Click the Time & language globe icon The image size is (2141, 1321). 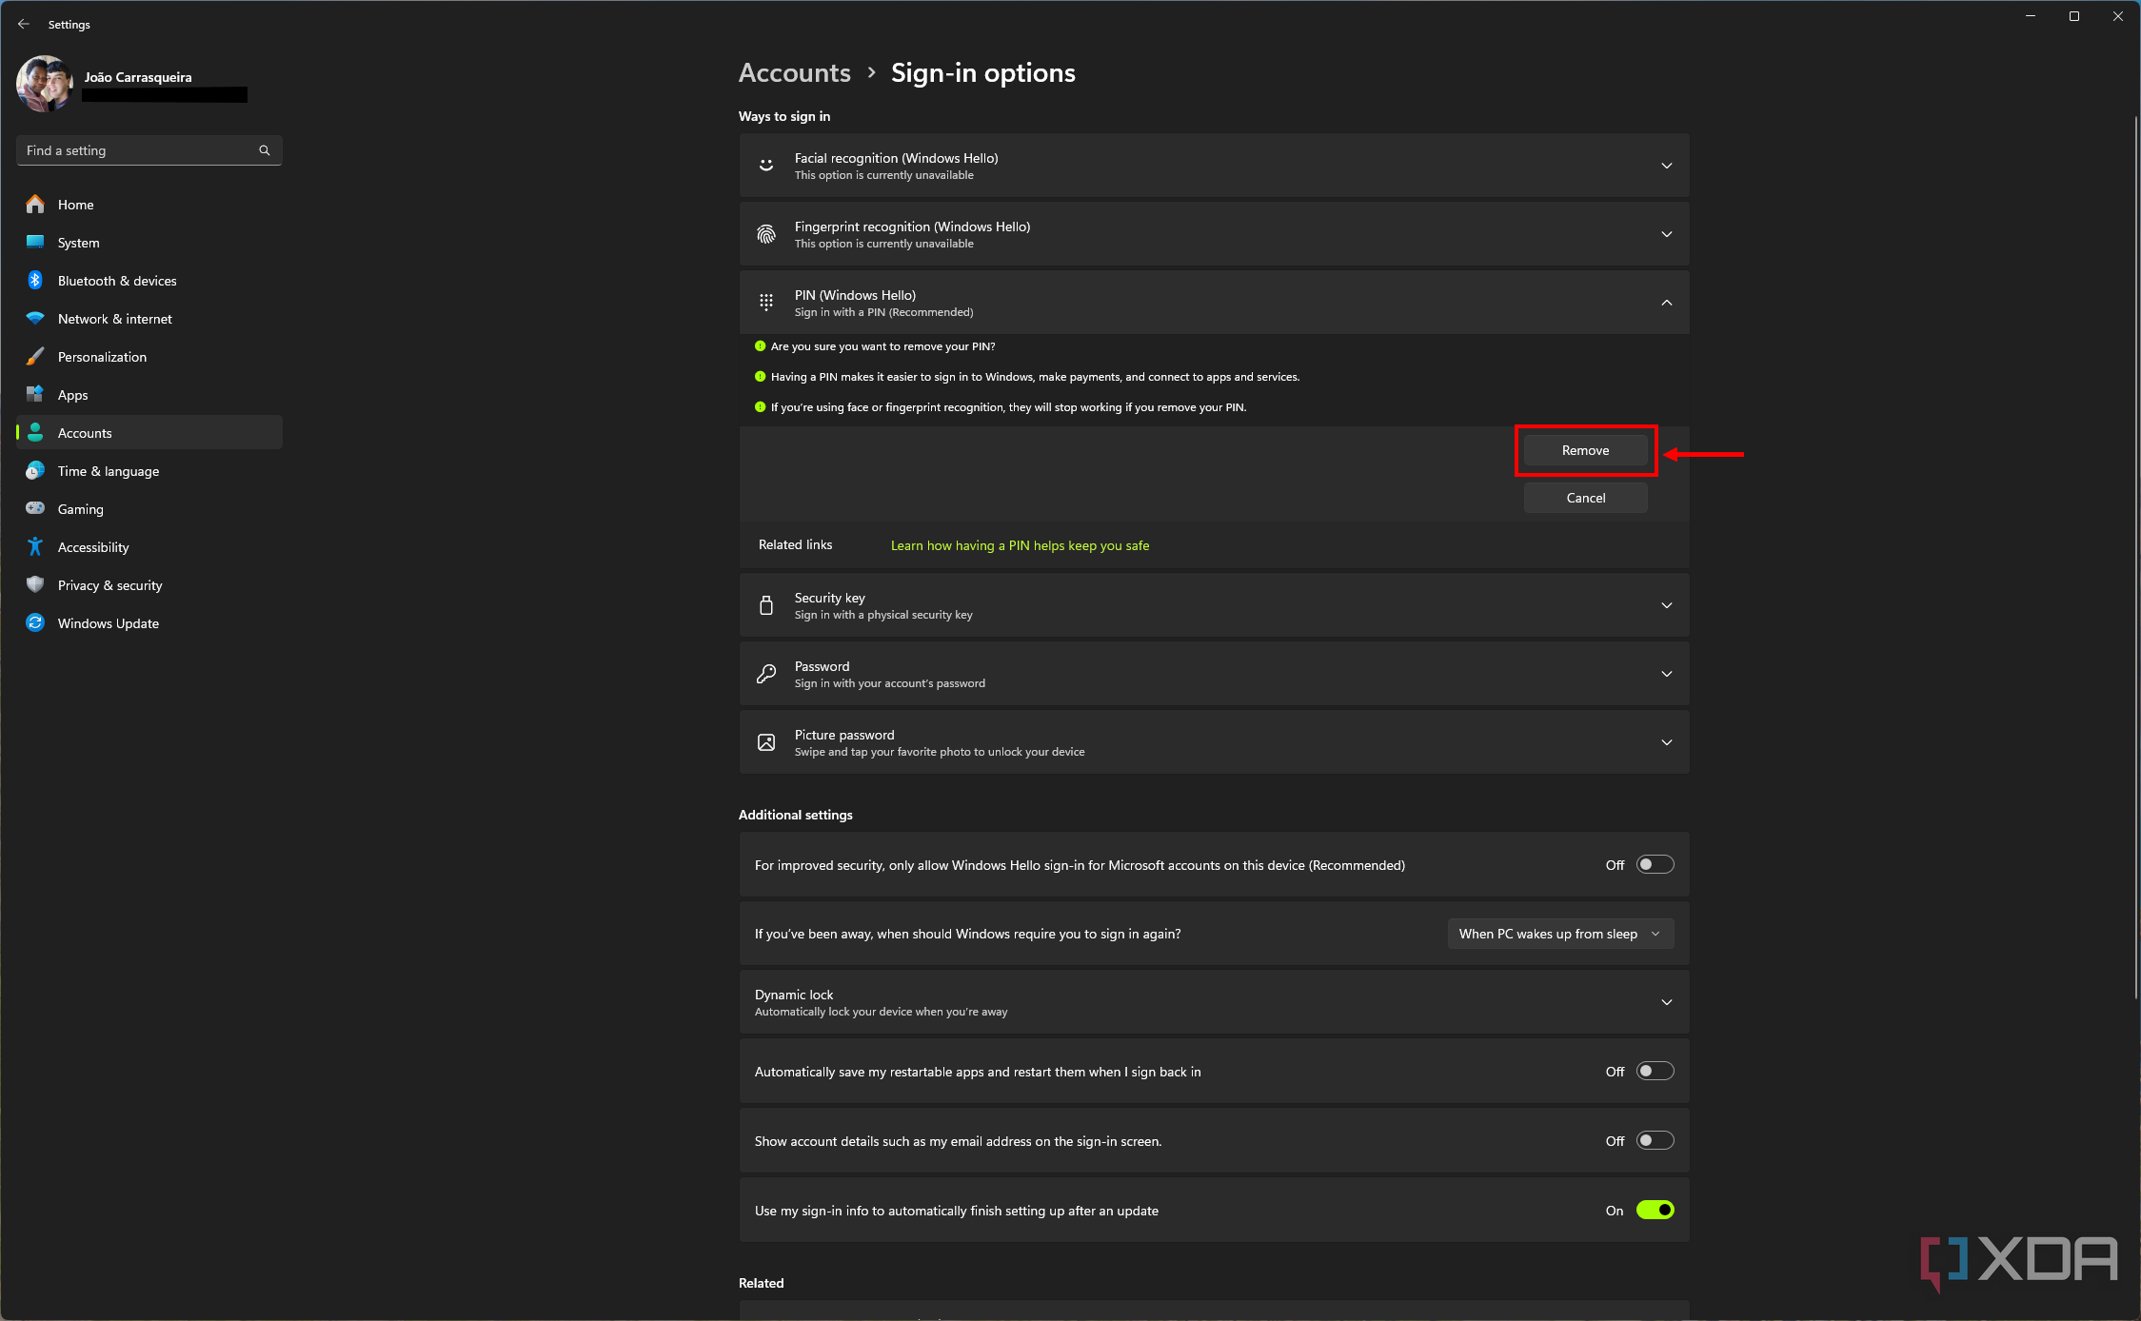click(x=35, y=470)
